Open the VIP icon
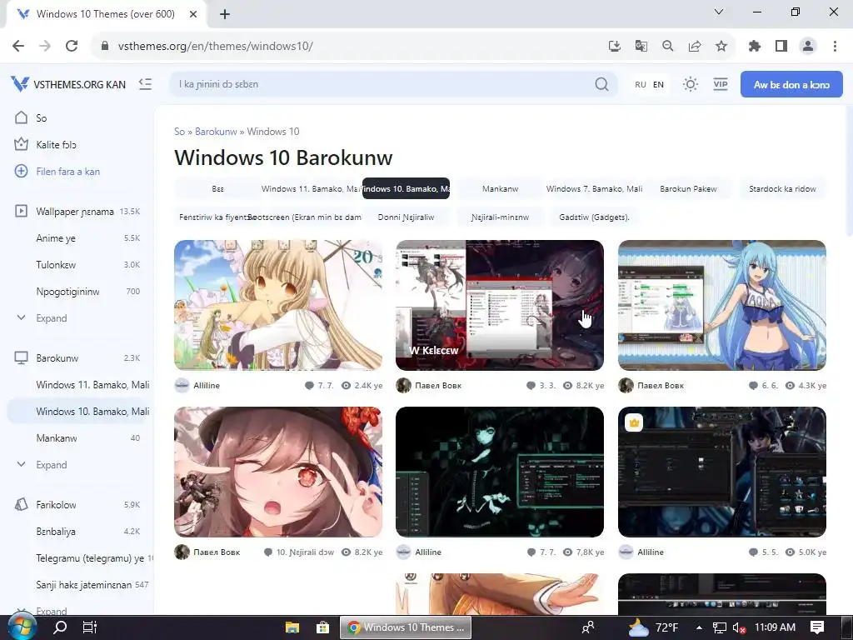 click(x=721, y=84)
